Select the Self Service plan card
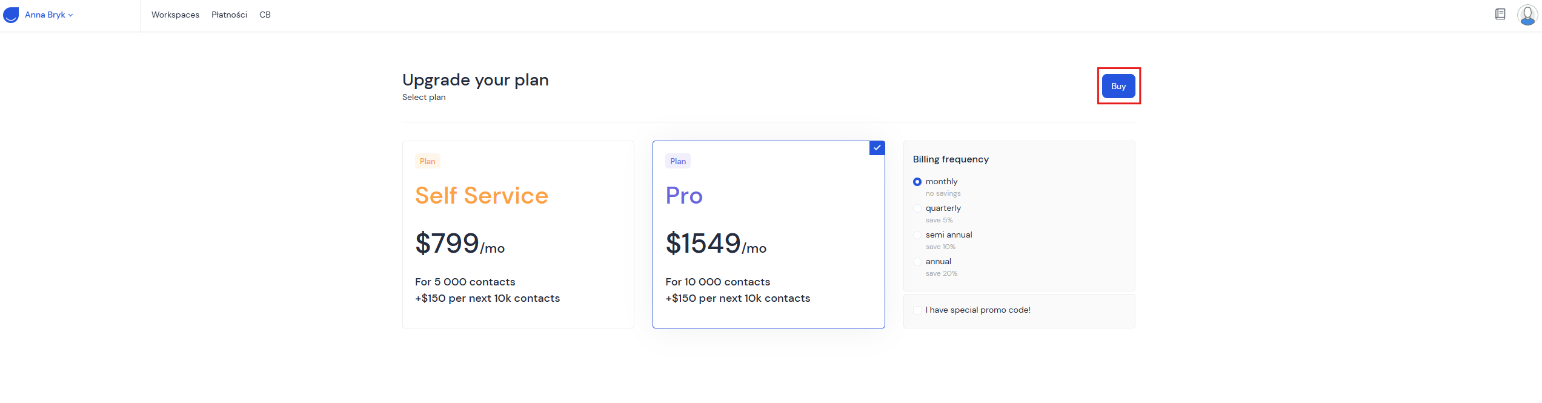 click(518, 235)
